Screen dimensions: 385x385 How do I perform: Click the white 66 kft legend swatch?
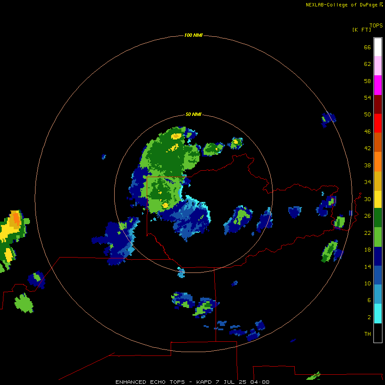click(378, 47)
